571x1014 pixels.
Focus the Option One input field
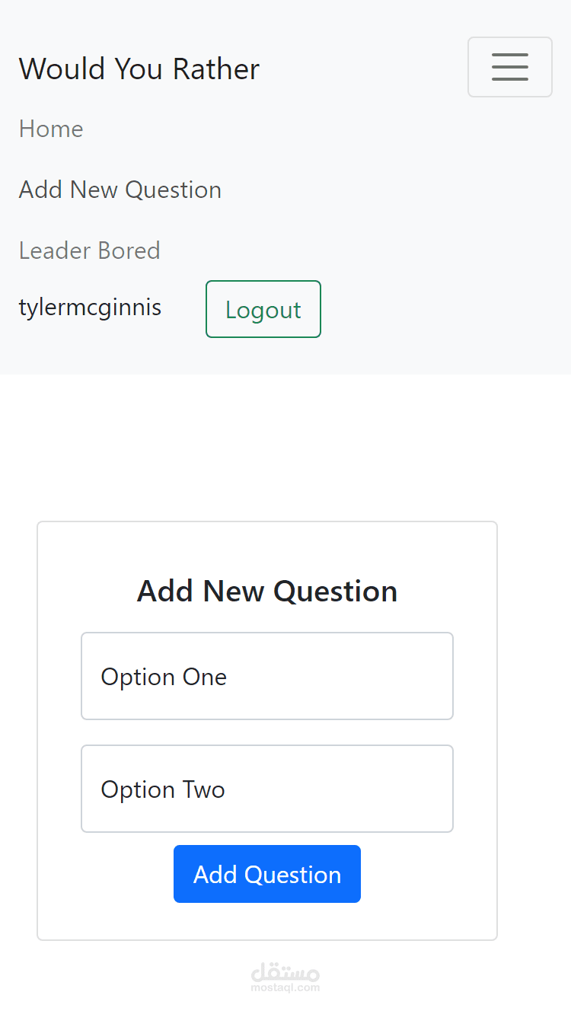pos(267,676)
